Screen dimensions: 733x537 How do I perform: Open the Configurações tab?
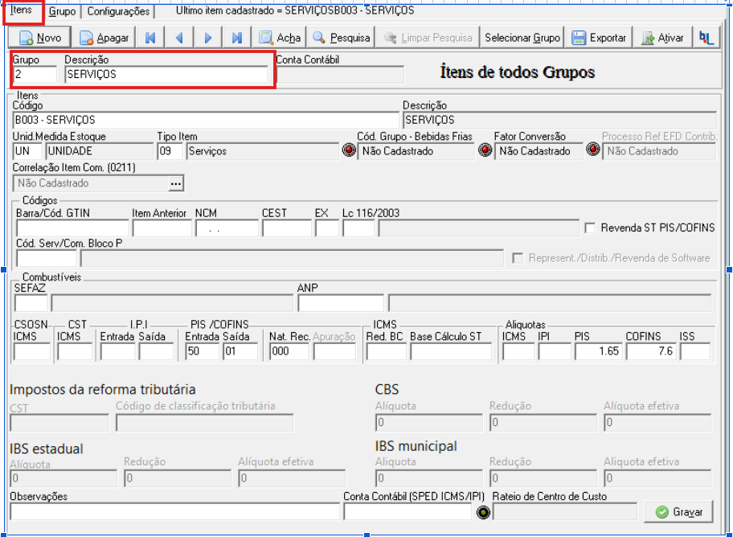pos(119,11)
